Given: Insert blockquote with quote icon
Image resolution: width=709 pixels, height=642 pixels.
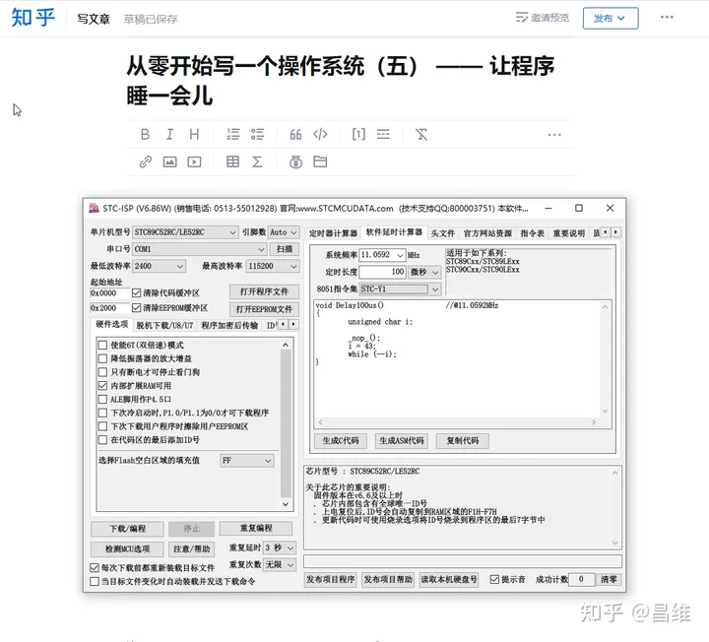Looking at the screenshot, I should [295, 134].
